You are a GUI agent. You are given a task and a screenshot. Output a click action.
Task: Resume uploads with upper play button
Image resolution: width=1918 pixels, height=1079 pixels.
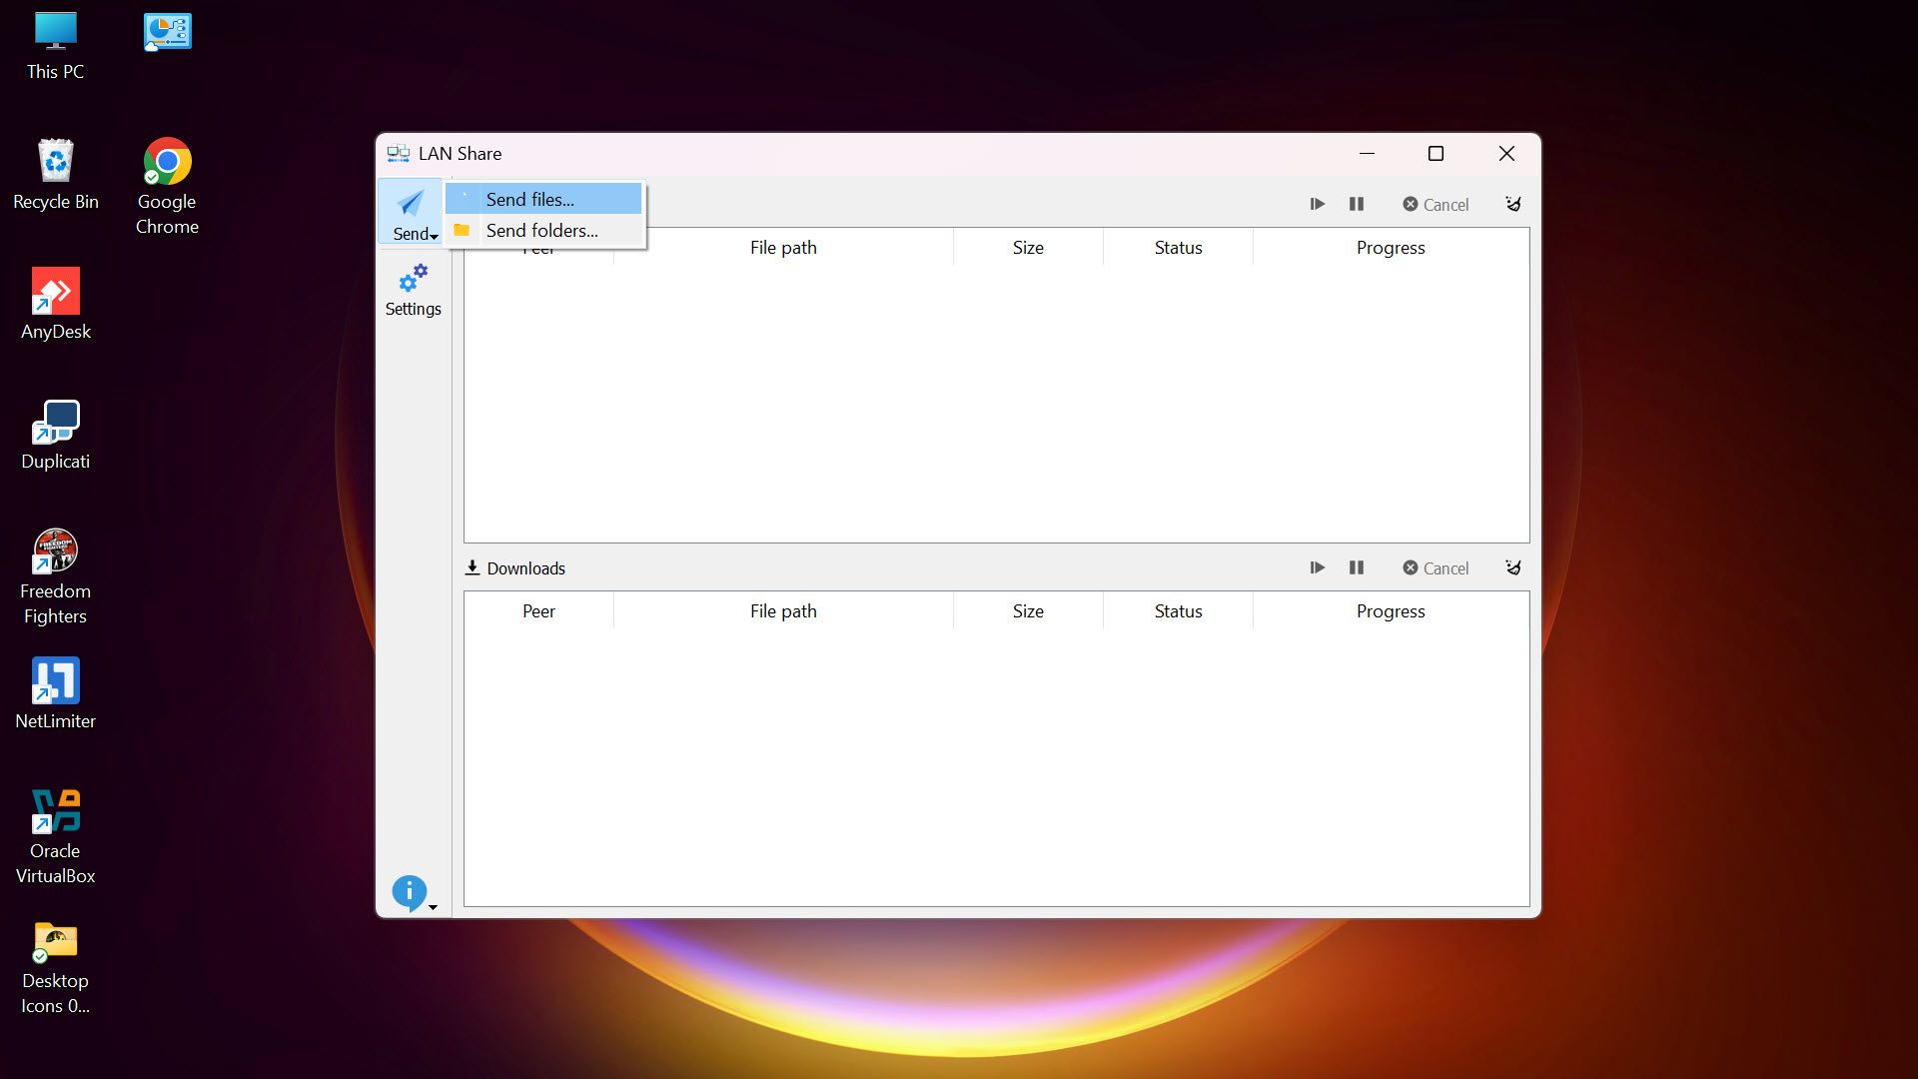[x=1317, y=204]
